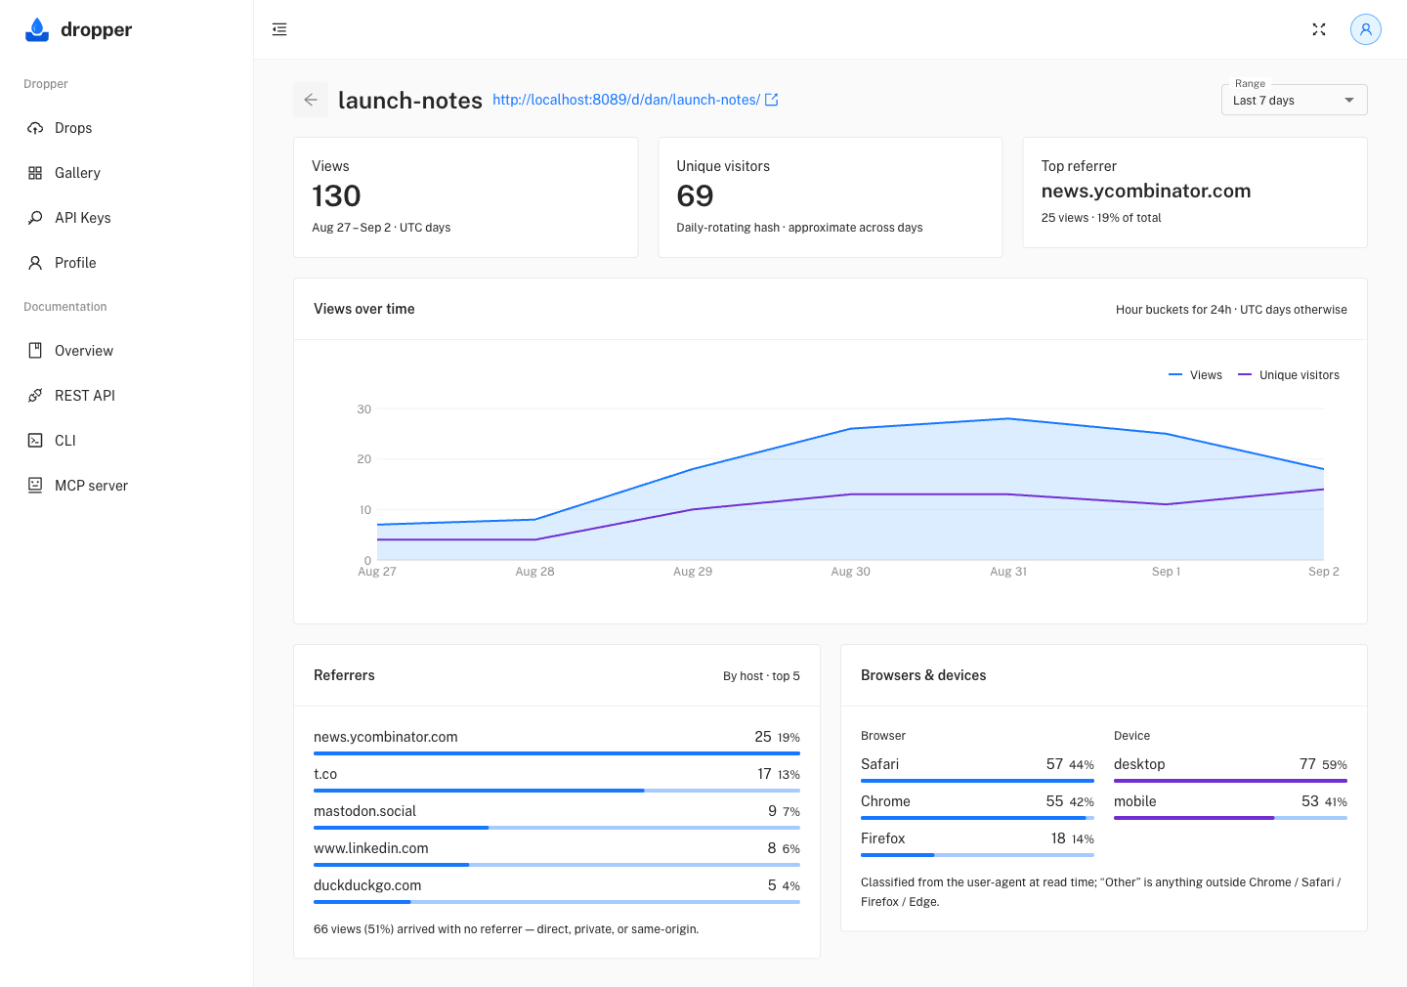Viewport: 1407px width, 987px height.
Task: Toggle the Views series in chart legend
Action: pos(1195,375)
